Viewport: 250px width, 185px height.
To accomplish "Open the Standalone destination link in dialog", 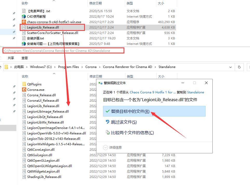I will (195, 92).
